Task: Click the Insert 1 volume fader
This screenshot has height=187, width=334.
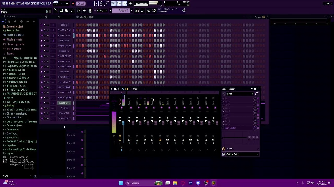Action: point(133,122)
